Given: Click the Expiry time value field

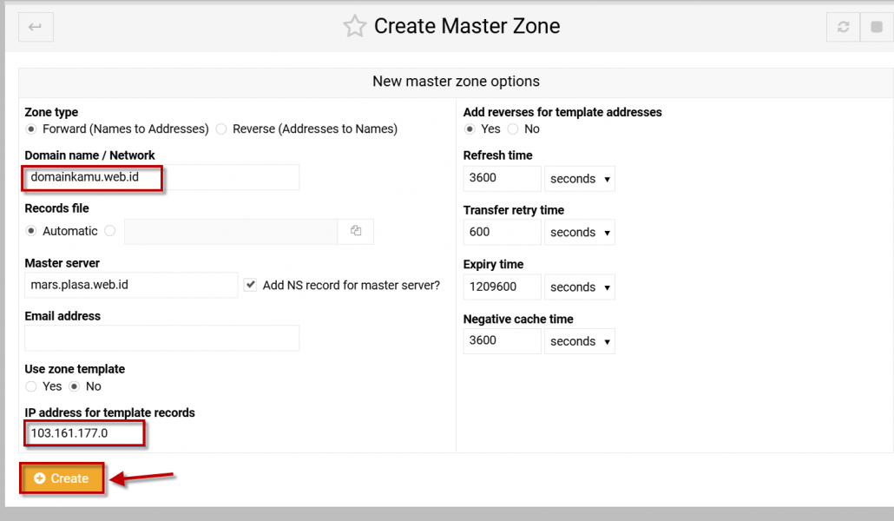Looking at the screenshot, I should (x=502, y=287).
